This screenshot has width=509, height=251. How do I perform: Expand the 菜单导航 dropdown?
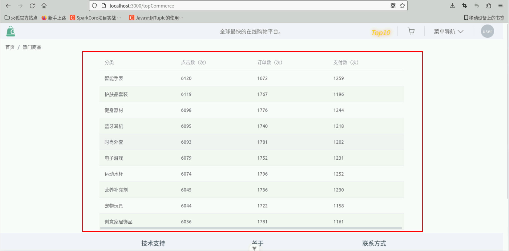pyautogui.click(x=449, y=32)
